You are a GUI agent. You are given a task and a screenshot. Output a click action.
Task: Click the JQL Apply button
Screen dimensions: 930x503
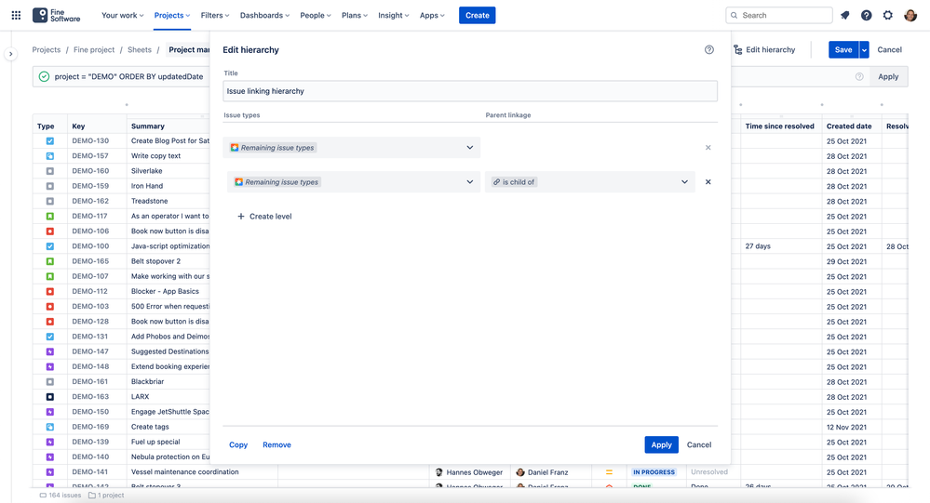[888, 76]
